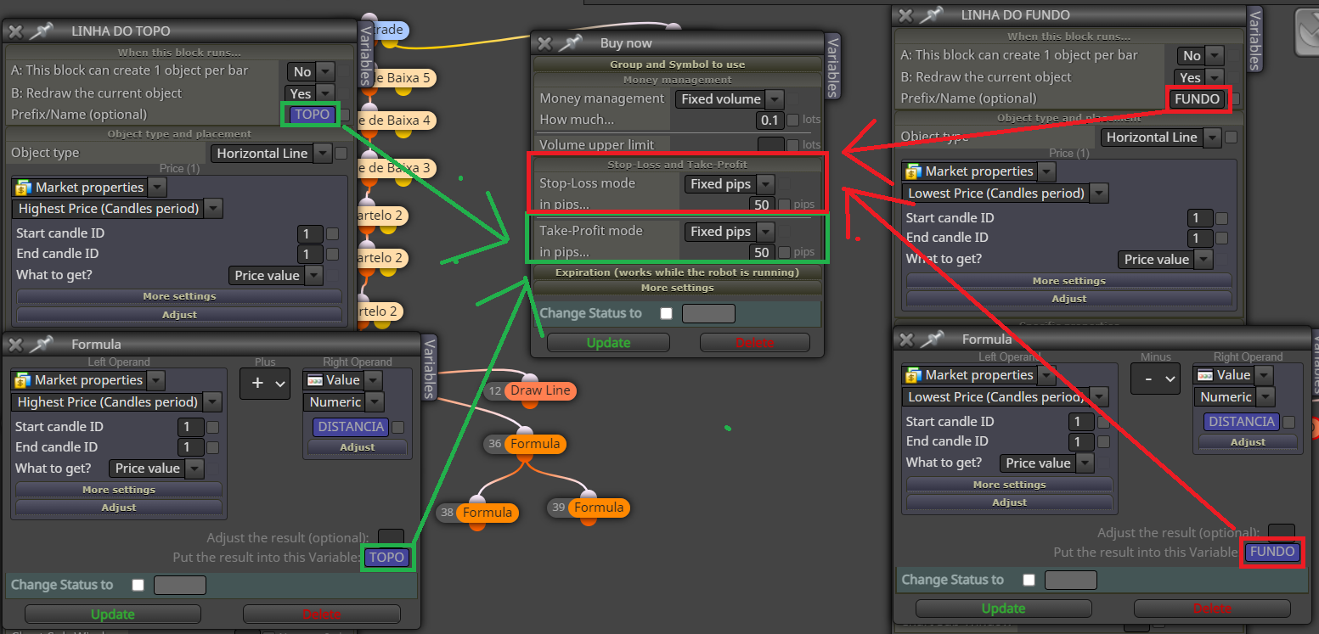Close the LINHA DO FUNDO panel with its X
The image size is (1319, 634).
coord(906,15)
